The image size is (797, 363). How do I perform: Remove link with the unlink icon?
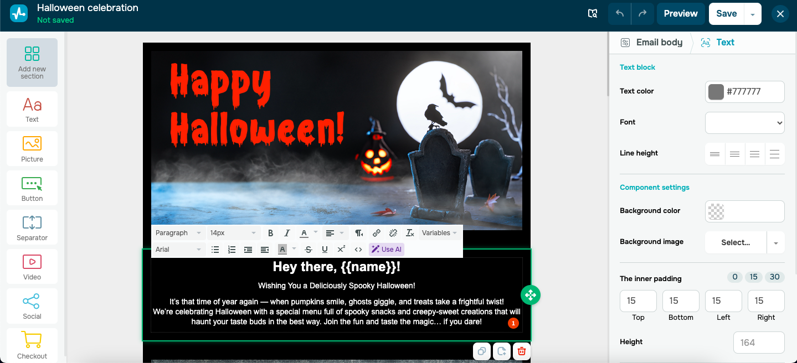[393, 232]
